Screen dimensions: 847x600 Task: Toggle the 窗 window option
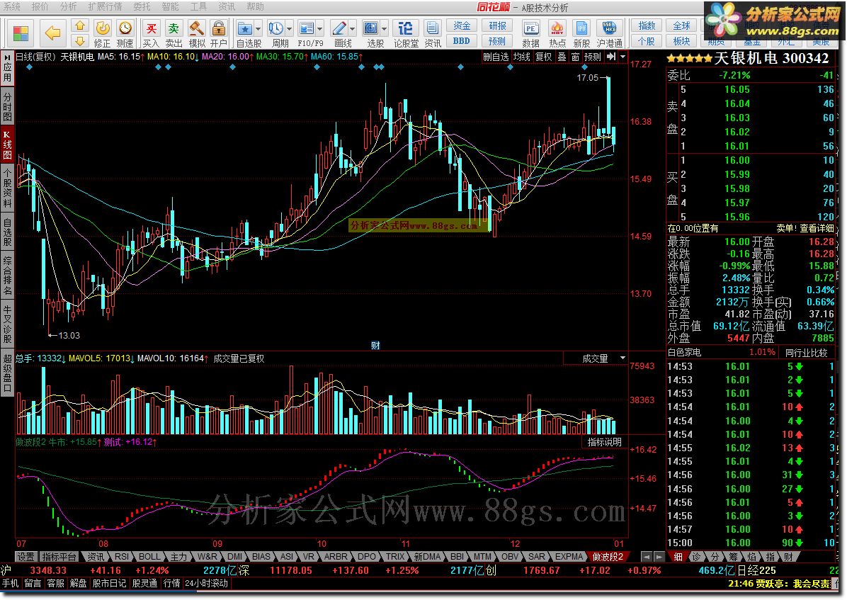(x=575, y=56)
